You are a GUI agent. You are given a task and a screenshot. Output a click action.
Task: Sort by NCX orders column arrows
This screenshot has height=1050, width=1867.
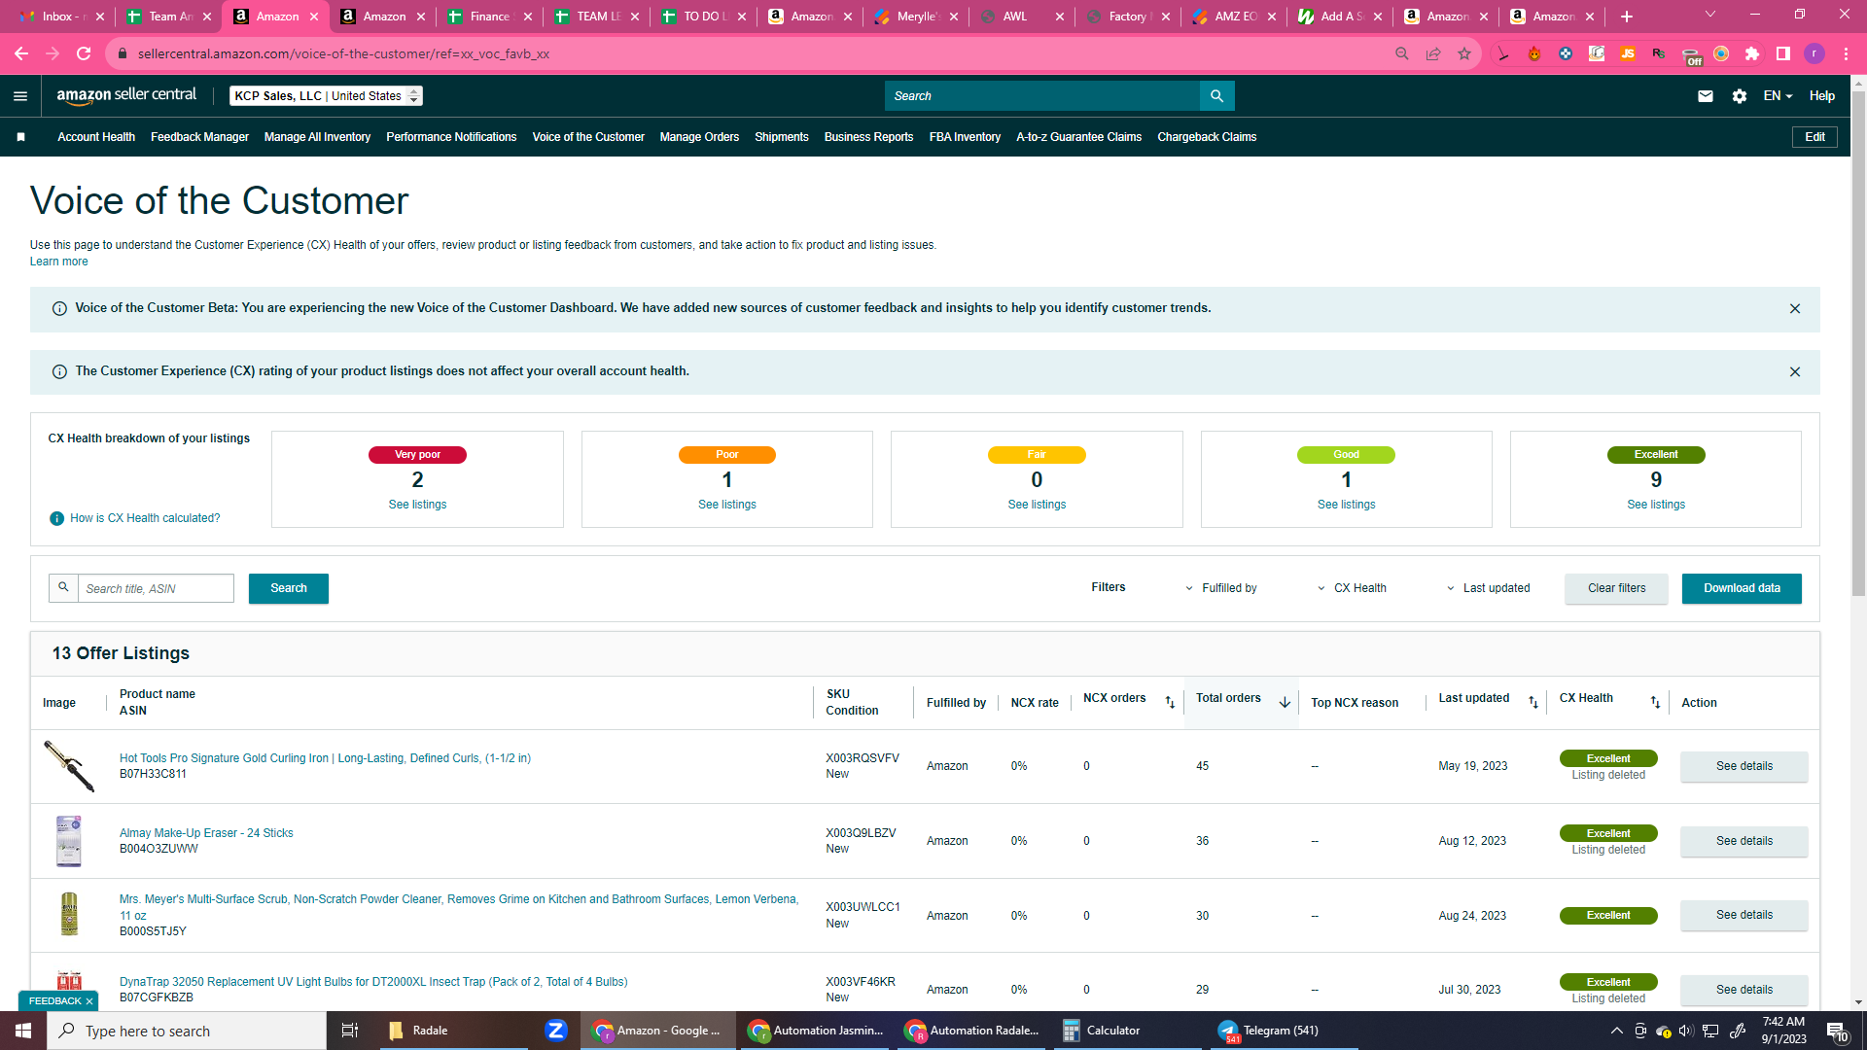1170,703
